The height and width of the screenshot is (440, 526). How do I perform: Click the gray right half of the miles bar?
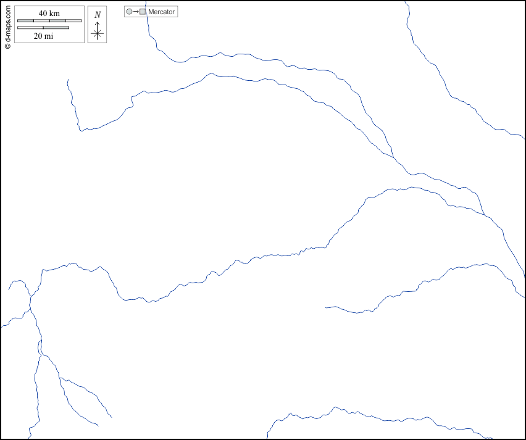tap(56, 27)
